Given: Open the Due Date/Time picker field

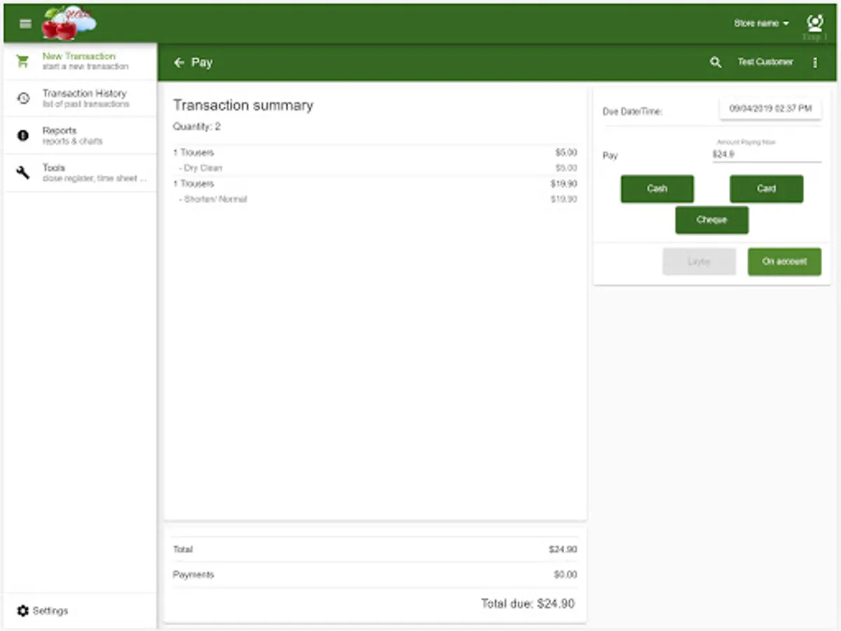Looking at the screenshot, I should (x=770, y=109).
